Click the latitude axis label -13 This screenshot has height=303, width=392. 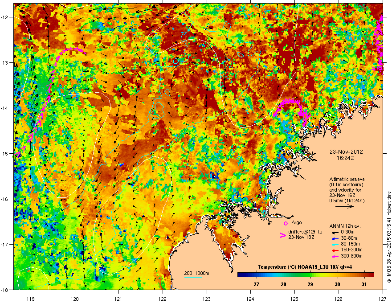5,63
